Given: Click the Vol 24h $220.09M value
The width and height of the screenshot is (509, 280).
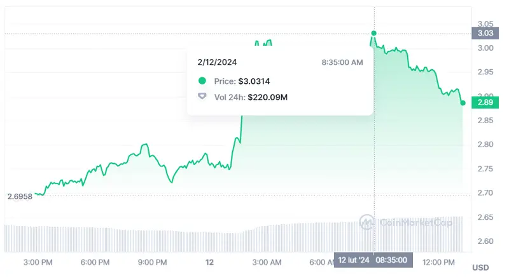Looking at the screenshot, I should [267, 97].
